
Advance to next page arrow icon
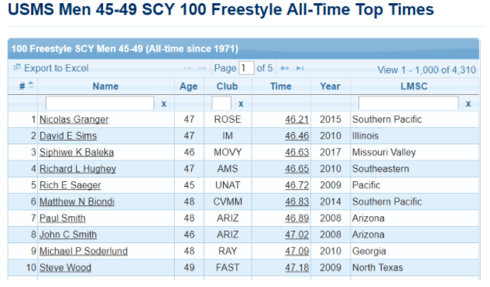(285, 68)
